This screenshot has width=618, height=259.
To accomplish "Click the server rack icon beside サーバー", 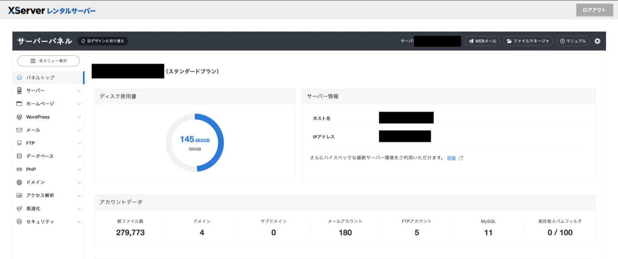I will pyautogui.click(x=19, y=90).
